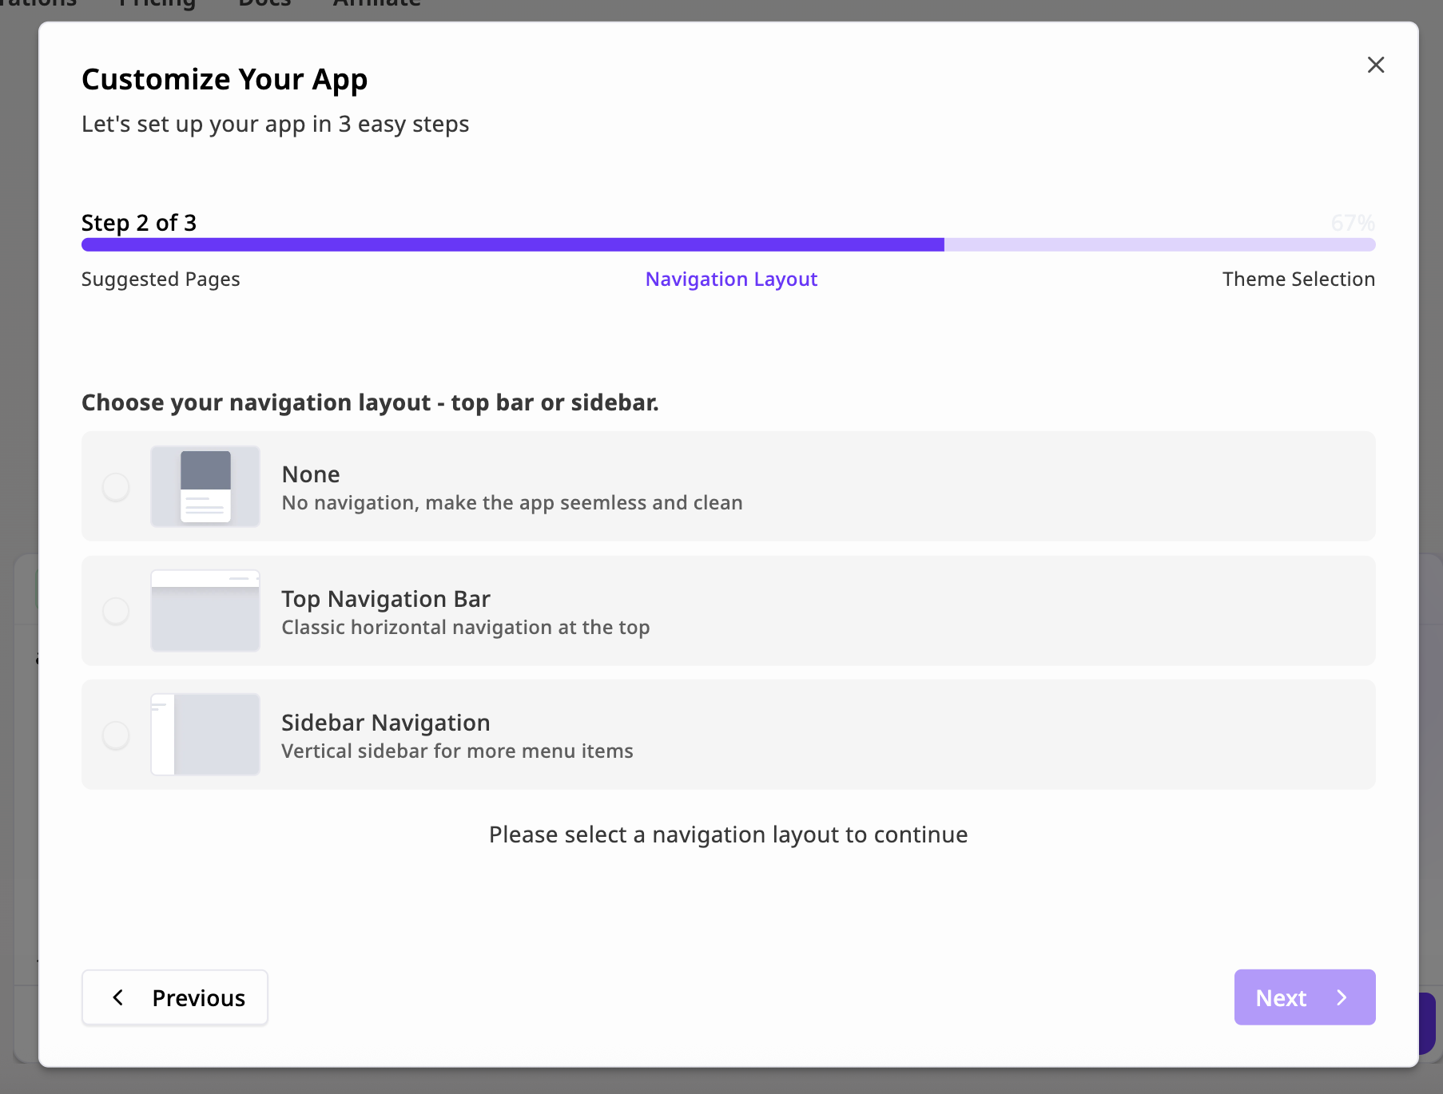Select the None radio button
Image resolution: width=1443 pixels, height=1094 pixels.
pyautogui.click(x=116, y=486)
